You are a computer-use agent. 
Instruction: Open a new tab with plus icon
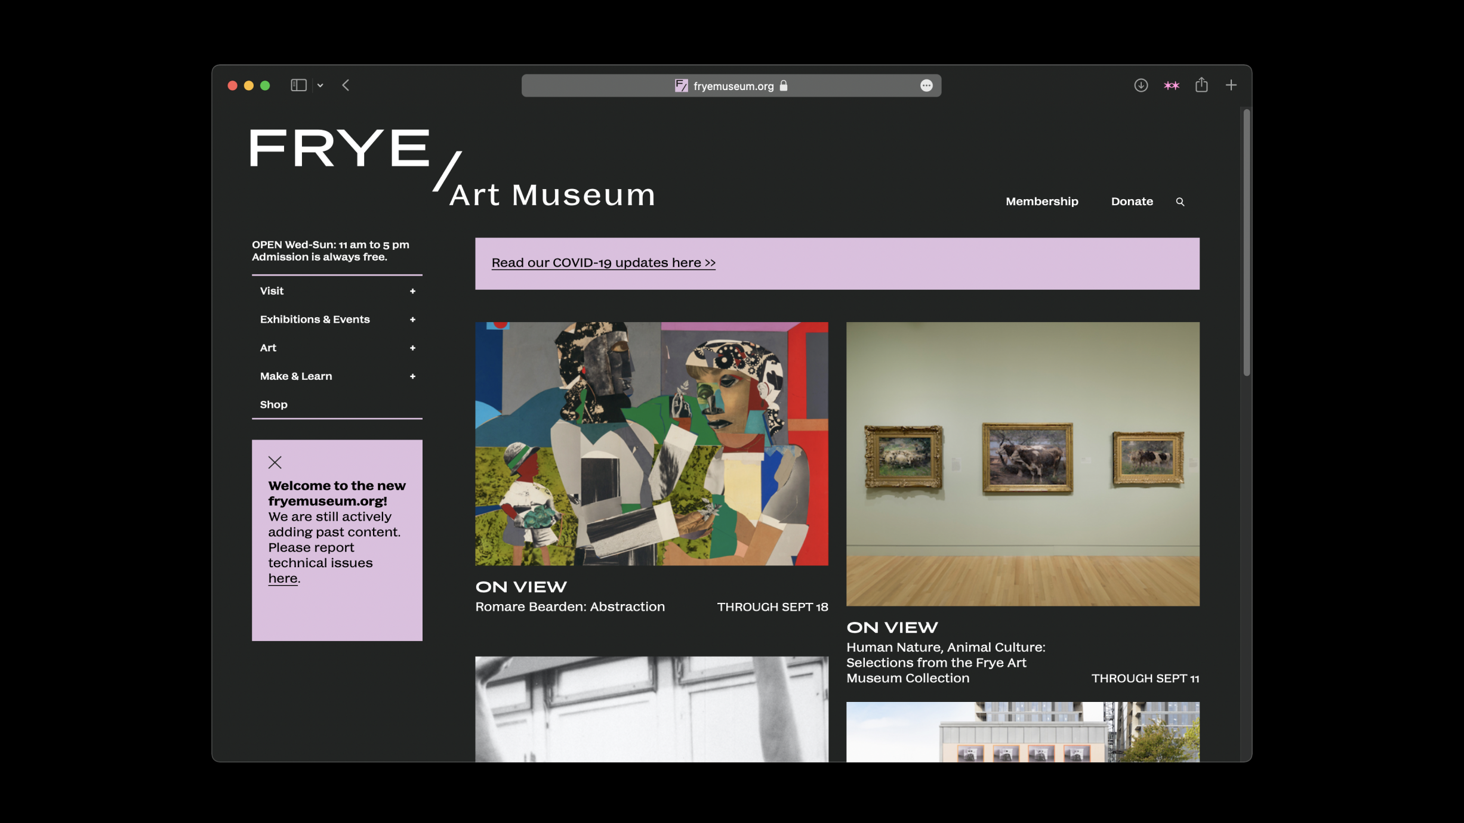pyautogui.click(x=1231, y=85)
